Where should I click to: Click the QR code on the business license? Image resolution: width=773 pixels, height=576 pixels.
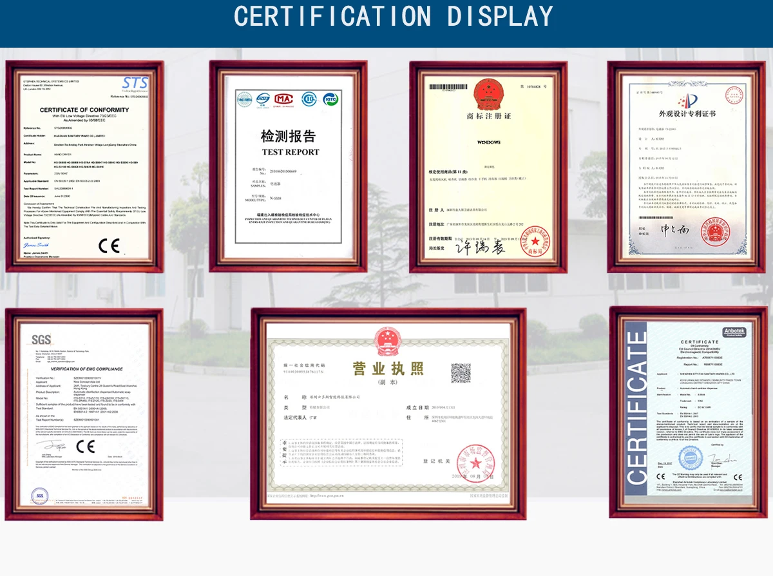click(461, 374)
